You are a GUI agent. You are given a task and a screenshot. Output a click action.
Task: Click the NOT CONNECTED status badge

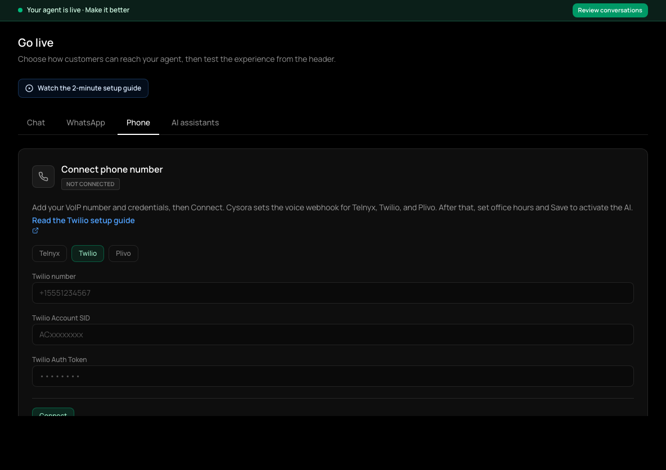coord(91,184)
